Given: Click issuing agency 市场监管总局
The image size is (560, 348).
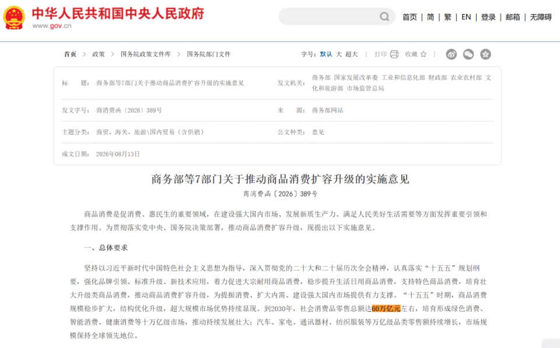Looking at the screenshot, I should (365, 89).
